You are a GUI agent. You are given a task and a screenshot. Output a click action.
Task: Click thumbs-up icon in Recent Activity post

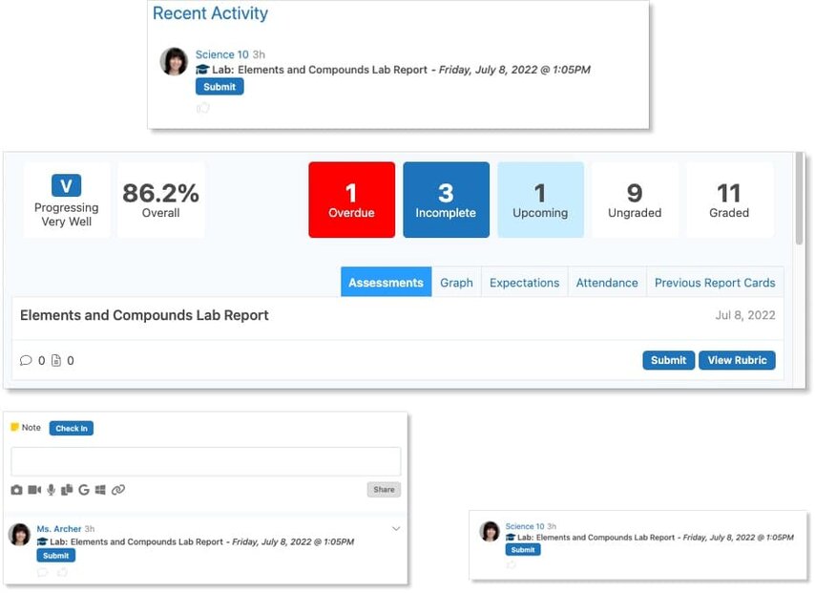tap(203, 108)
